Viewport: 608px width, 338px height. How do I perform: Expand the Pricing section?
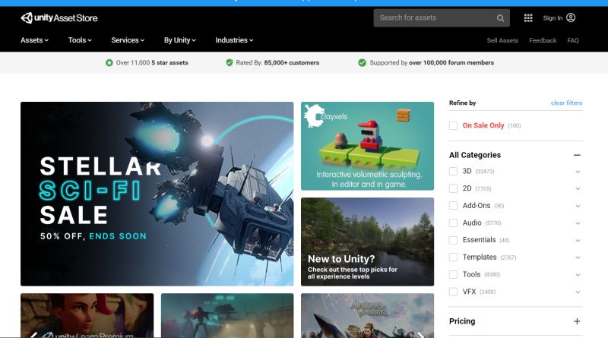(577, 321)
